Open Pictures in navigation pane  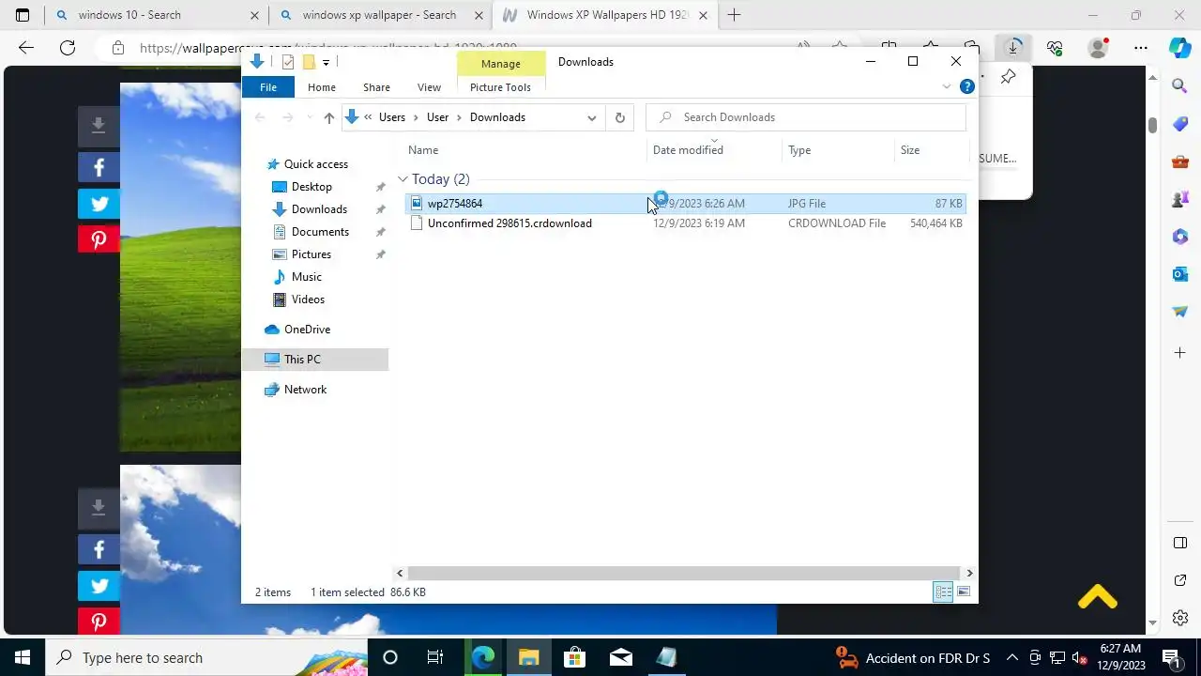click(x=312, y=254)
